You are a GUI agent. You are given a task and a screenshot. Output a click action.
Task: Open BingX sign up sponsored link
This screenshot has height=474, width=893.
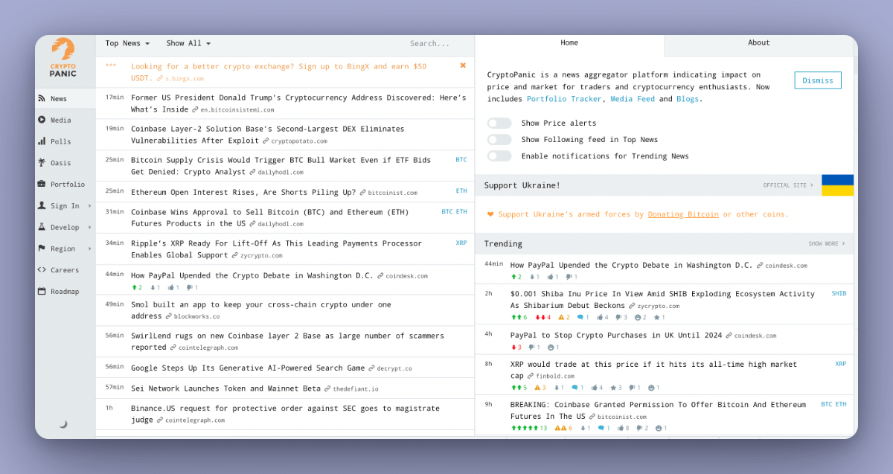279,71
